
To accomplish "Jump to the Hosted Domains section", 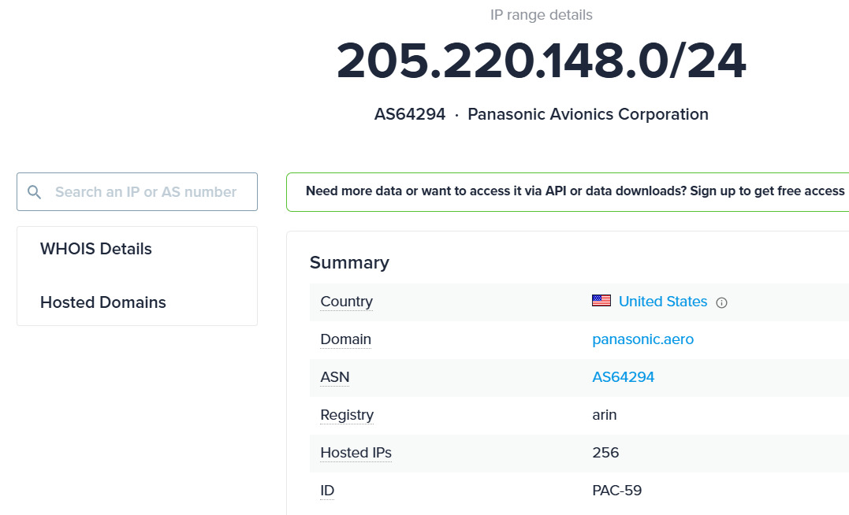I will [103, 302].
